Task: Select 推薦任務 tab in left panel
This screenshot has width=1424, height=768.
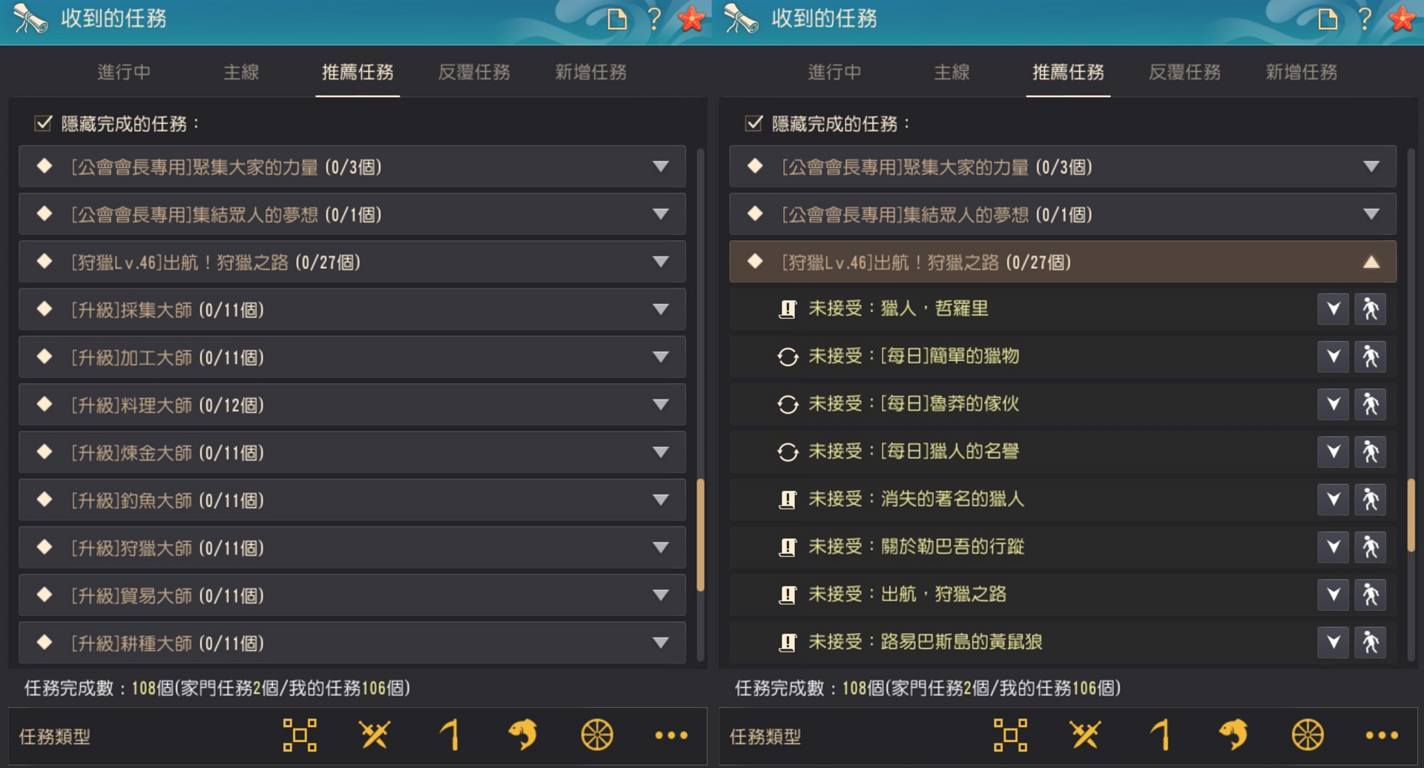Action: pos(357,72)
